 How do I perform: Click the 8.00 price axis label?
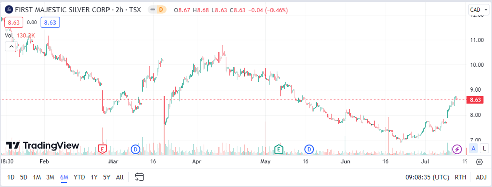coord(475,115)
